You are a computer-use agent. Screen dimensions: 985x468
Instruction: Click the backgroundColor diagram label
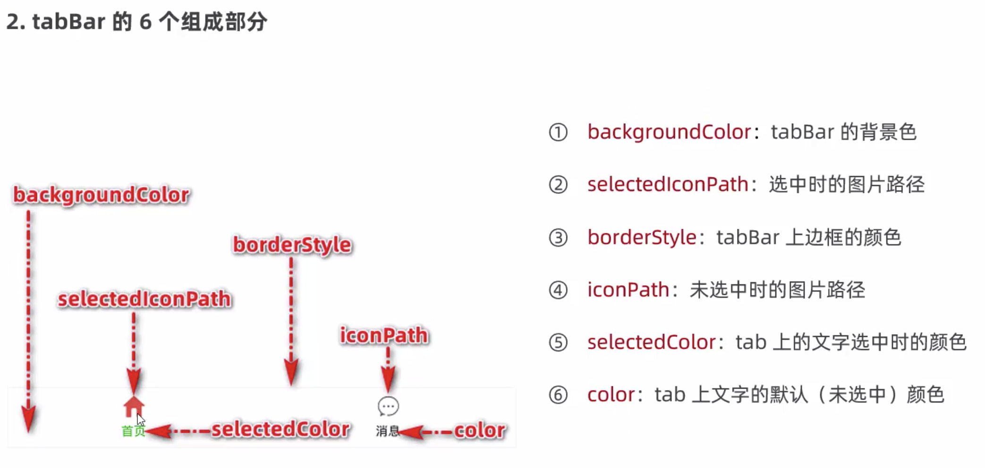(101, 195)
